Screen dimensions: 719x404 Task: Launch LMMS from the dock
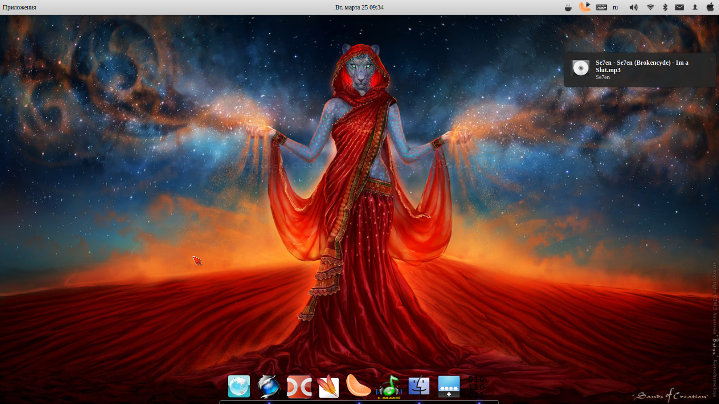point(389,387)
